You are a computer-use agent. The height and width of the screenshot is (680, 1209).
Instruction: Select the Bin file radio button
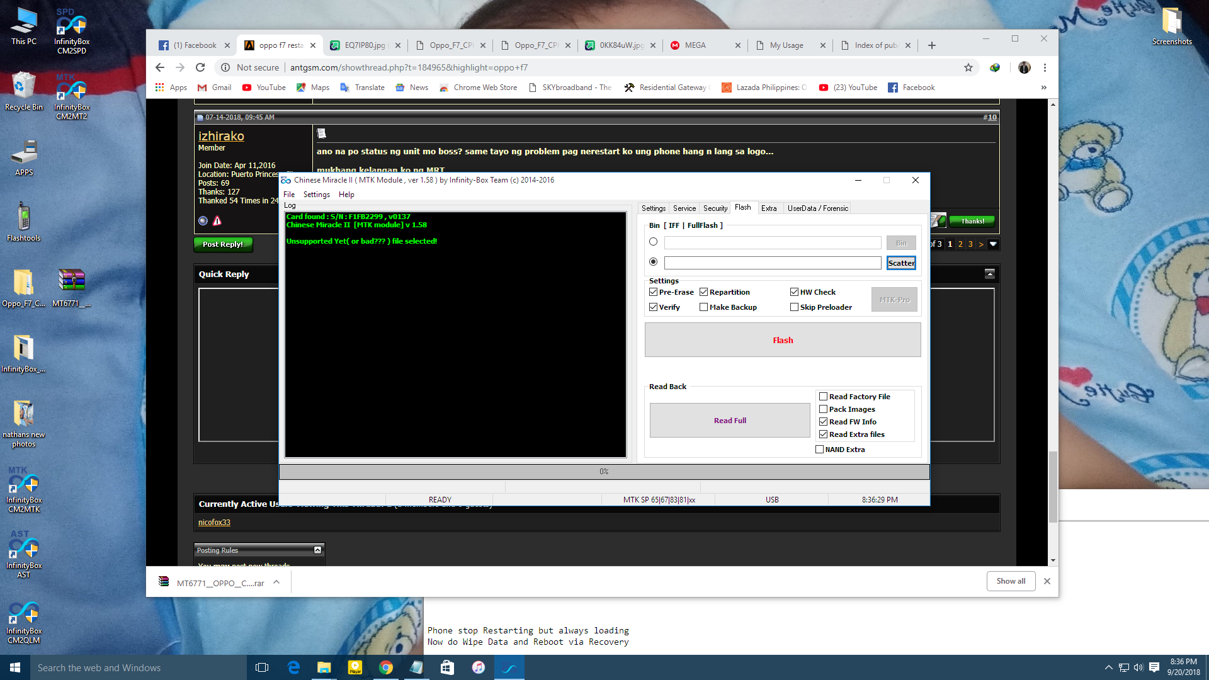point(653,242)
